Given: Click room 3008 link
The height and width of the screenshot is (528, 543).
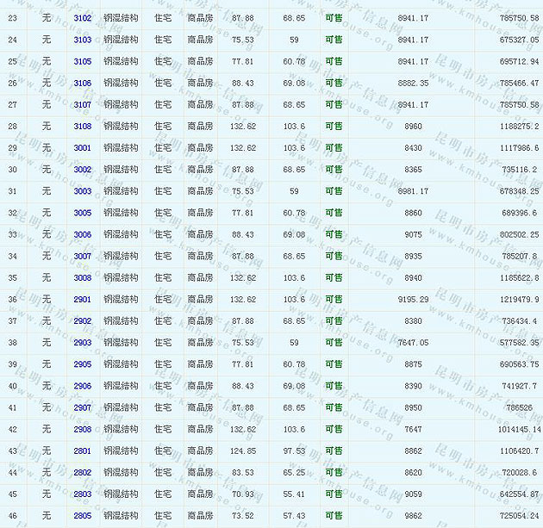Looking at the screenshot, I should 83,277.
